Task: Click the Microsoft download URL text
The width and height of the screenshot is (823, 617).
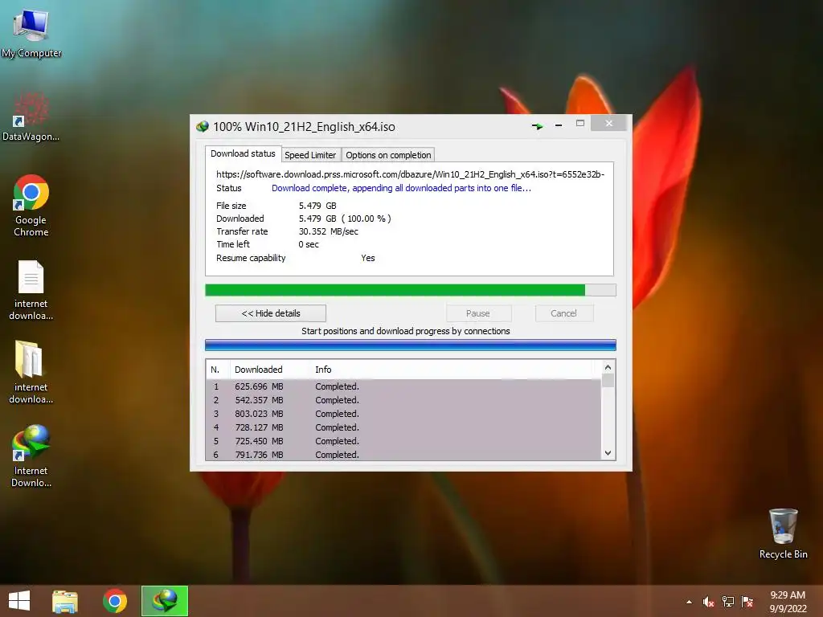Action: [x=411, y=174]
